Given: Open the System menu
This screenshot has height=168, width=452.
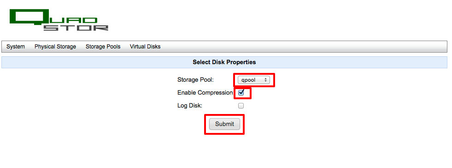Looking at the screenshot, I should pyautogui.click(x=16, y=47).
